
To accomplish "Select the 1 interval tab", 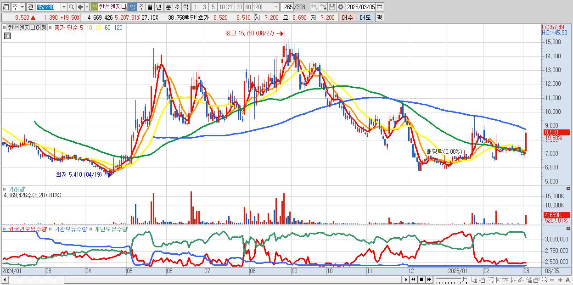I will [x=195, y=7].
